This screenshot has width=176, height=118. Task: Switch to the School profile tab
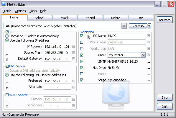[40, 18]
